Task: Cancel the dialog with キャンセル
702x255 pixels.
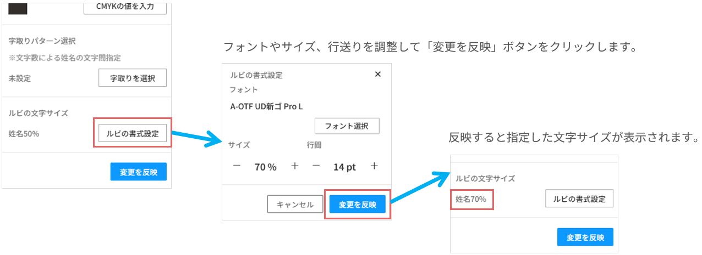Action: [x=295, y=205]
